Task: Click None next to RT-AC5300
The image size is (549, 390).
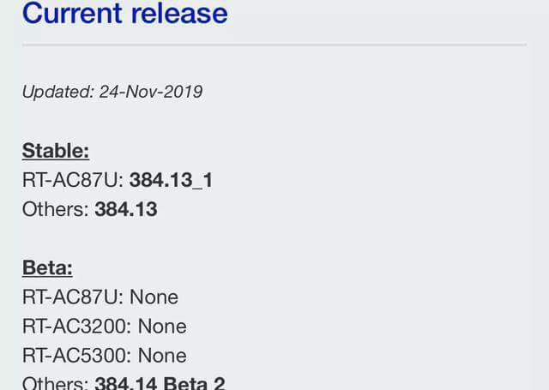Action: (162, 356)
